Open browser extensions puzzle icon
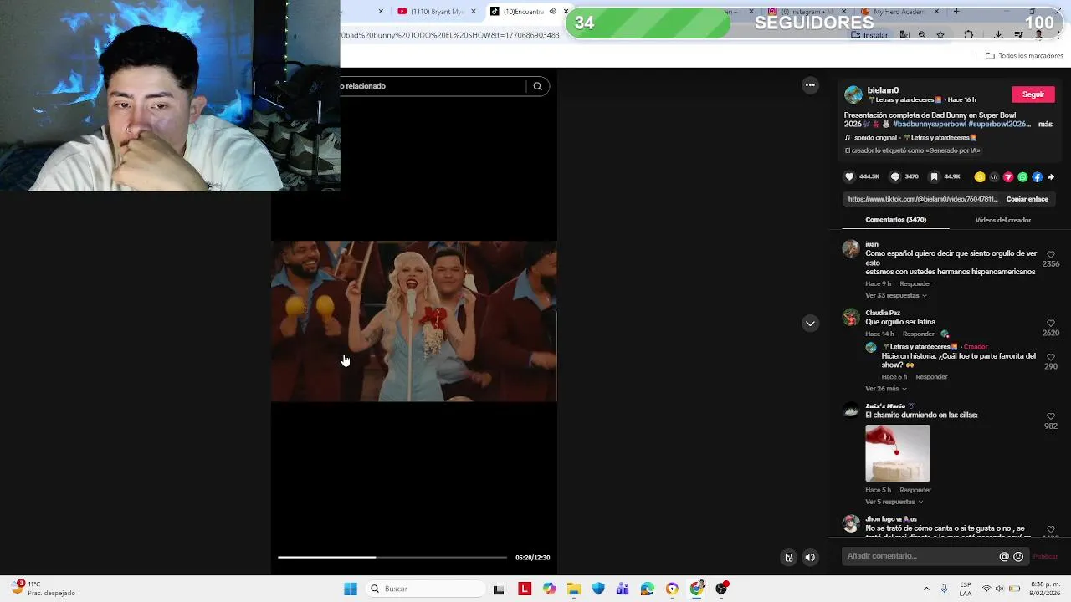Image resolution: width=1071 pixels, height=602 pixels. pos(969,35)
